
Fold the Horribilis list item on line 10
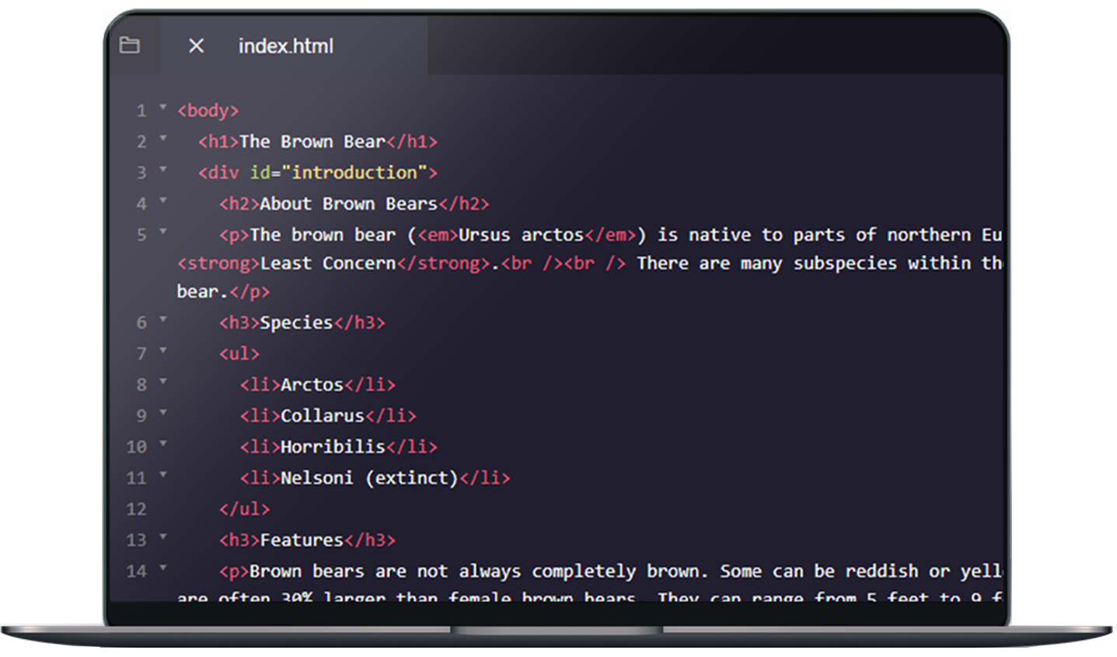point(163,444)
